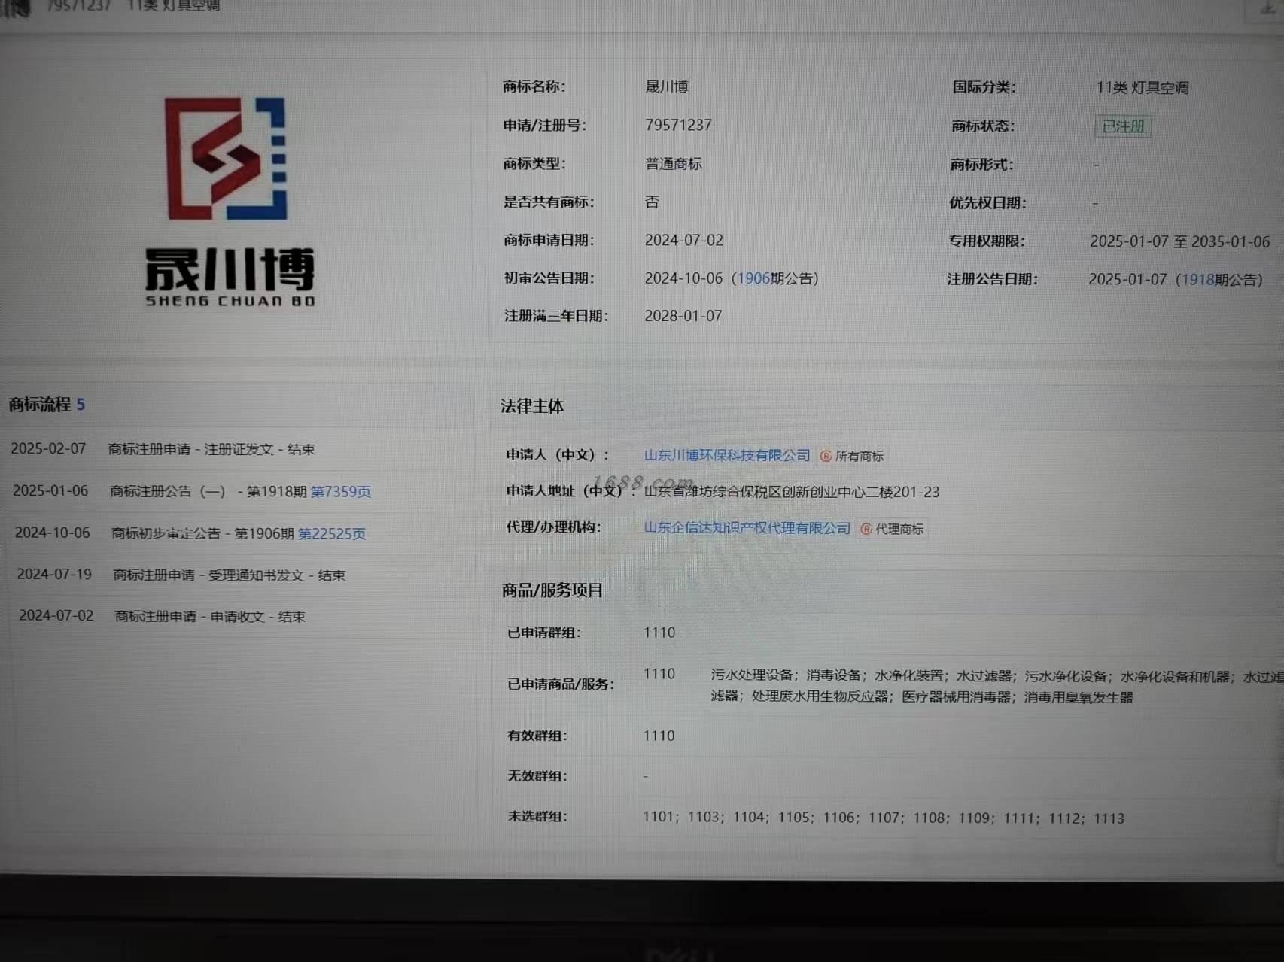Image resolution: width=1284 pixels, height=962 pixels.
Task: Select exclusive period 2025-01-07 至 2035-01-06
Action: tap(1179, 241)
